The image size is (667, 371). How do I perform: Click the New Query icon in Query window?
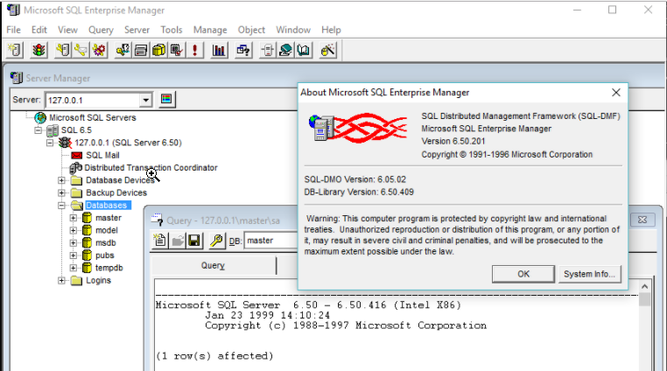160,241
